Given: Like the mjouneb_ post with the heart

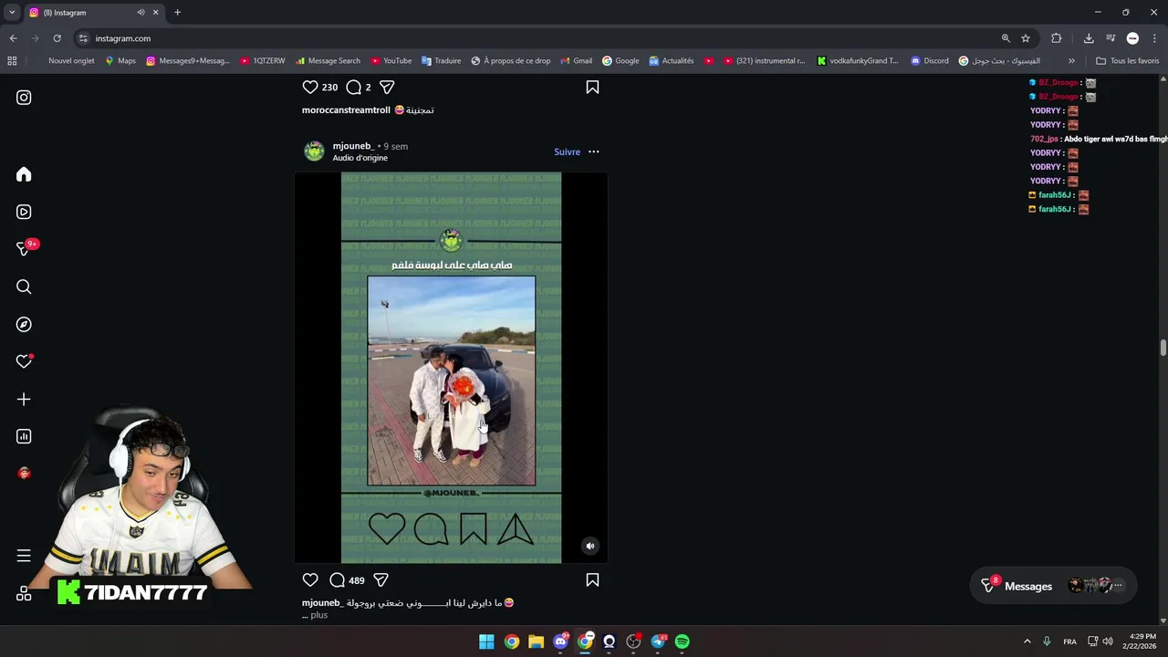Looking at the screenshot, I should (310, 579).
